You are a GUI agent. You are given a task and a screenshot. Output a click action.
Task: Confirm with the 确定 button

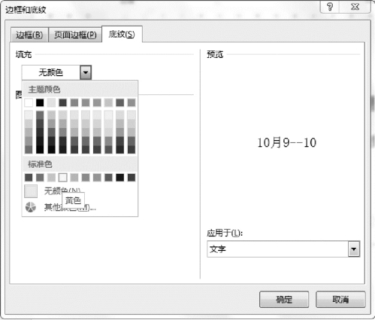point(284,300)
